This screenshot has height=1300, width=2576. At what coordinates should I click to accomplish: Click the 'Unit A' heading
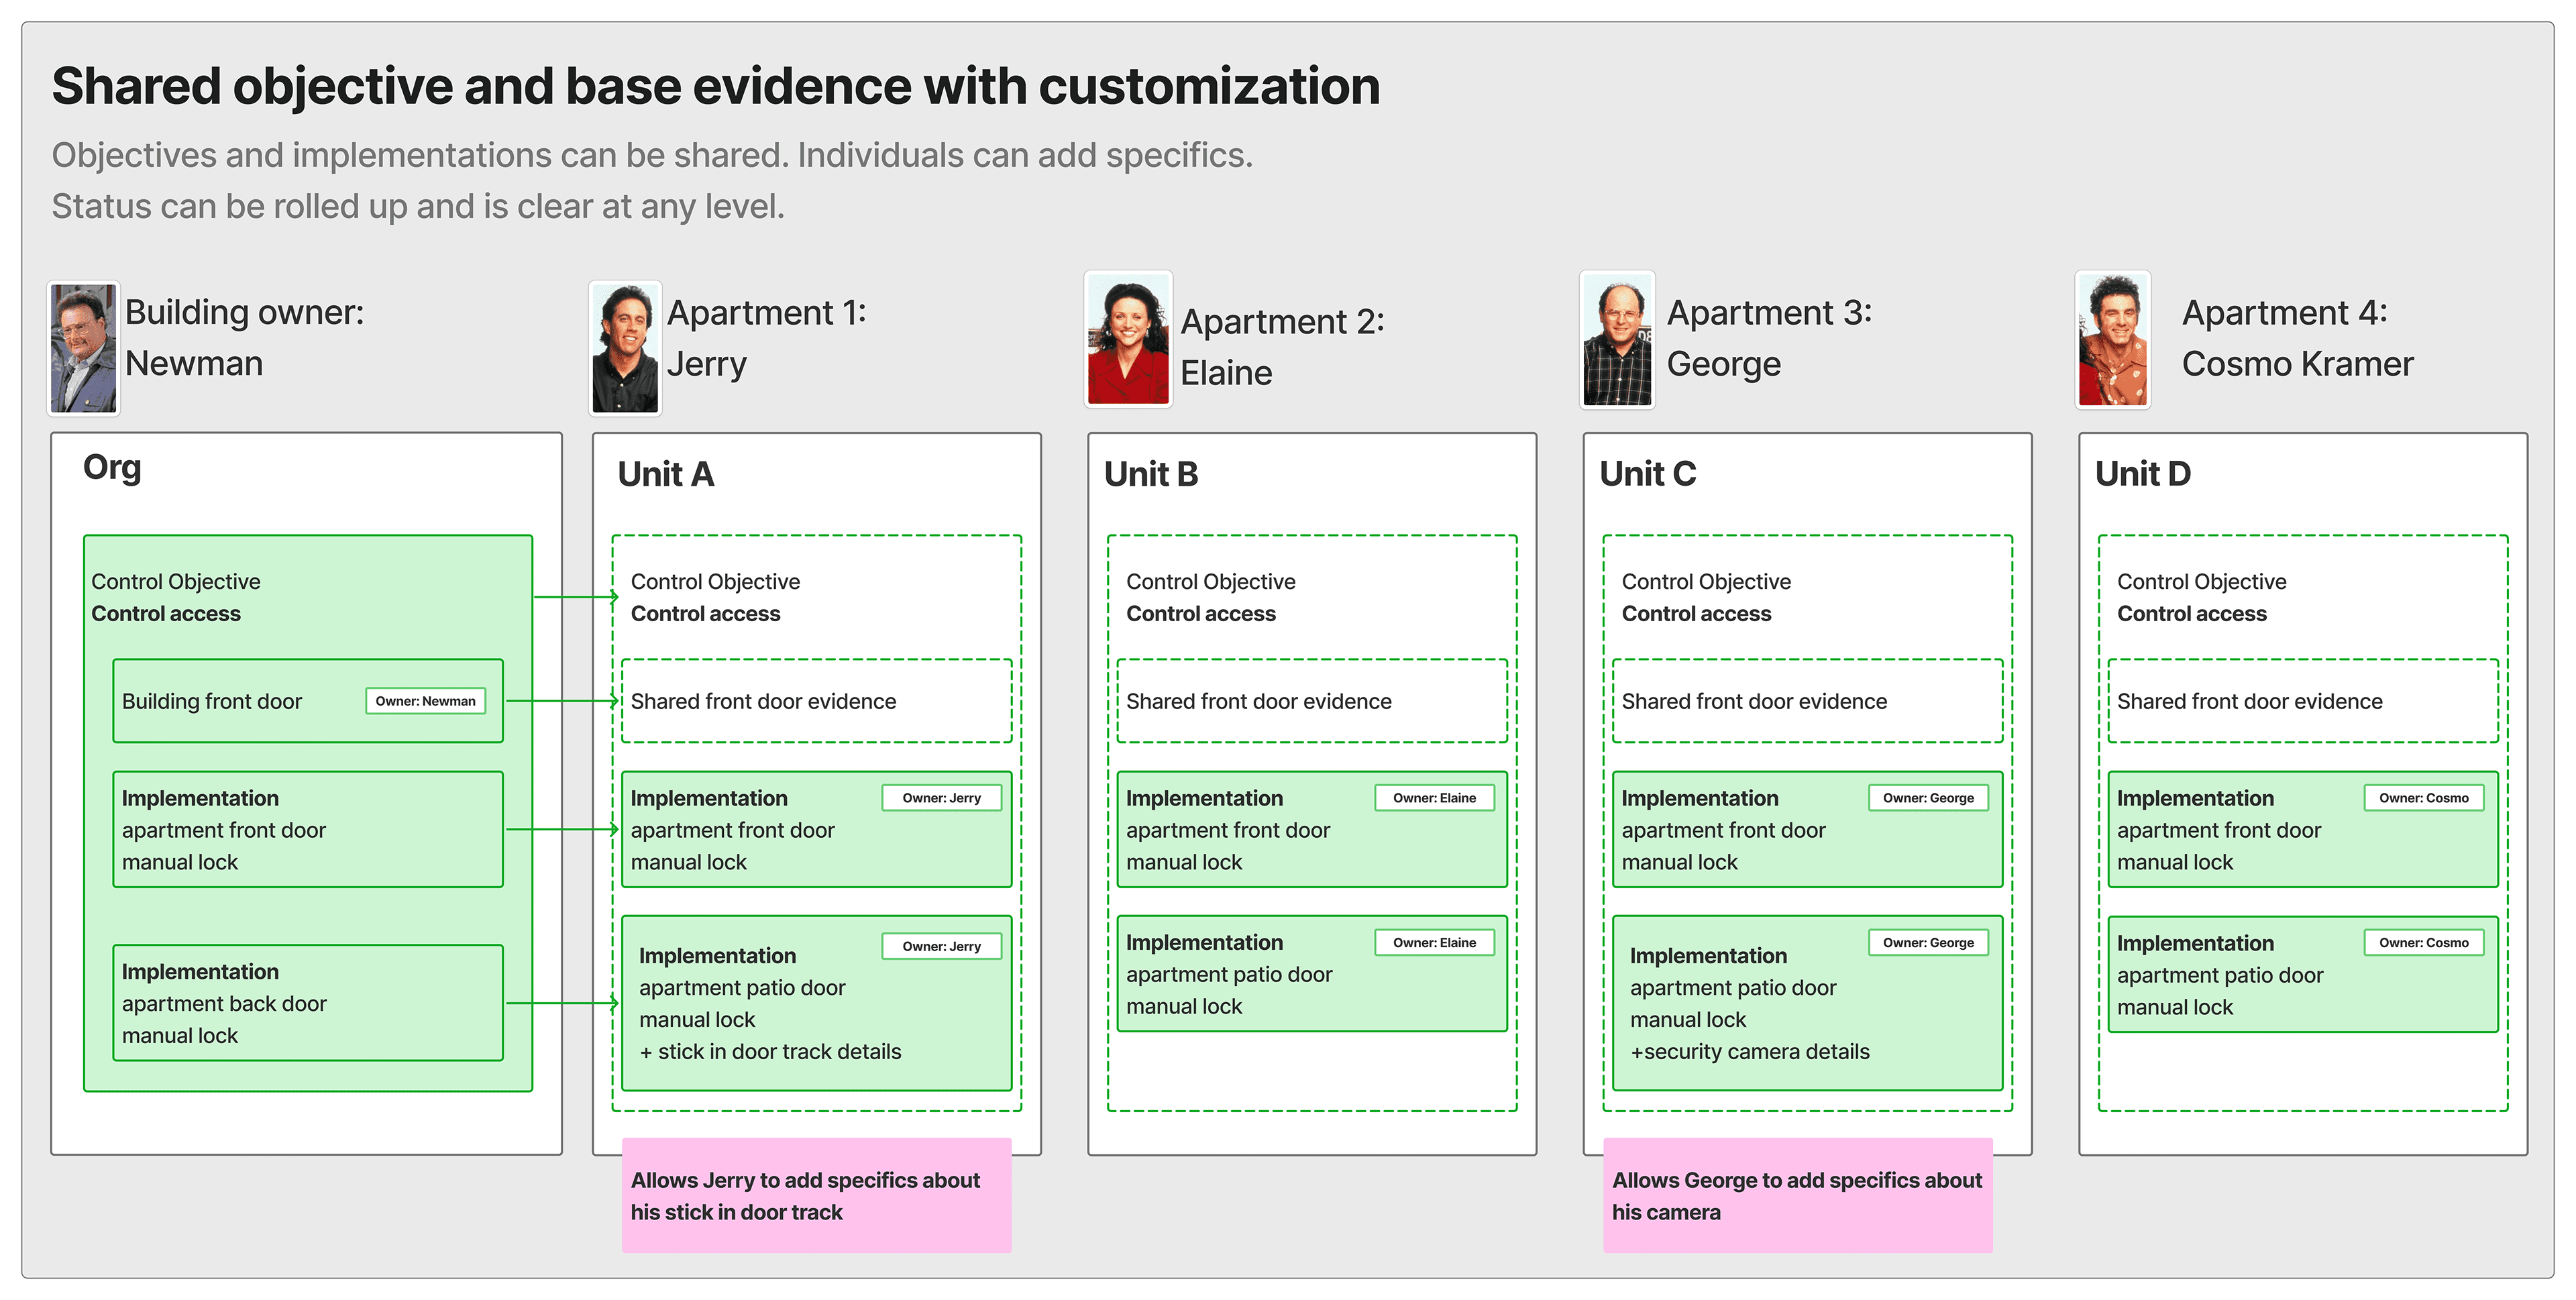pos(666,474)
